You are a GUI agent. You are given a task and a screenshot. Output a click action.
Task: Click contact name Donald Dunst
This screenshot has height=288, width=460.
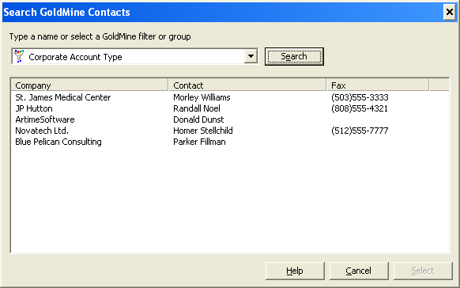click(198, 119)
